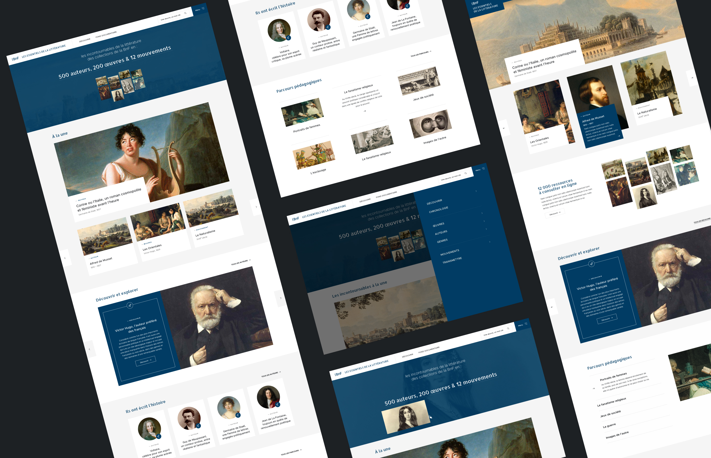Select La guerre in right mockup parcours list
Image resolution: width=711 pixels, height=458 pixels.
(609, 426)
